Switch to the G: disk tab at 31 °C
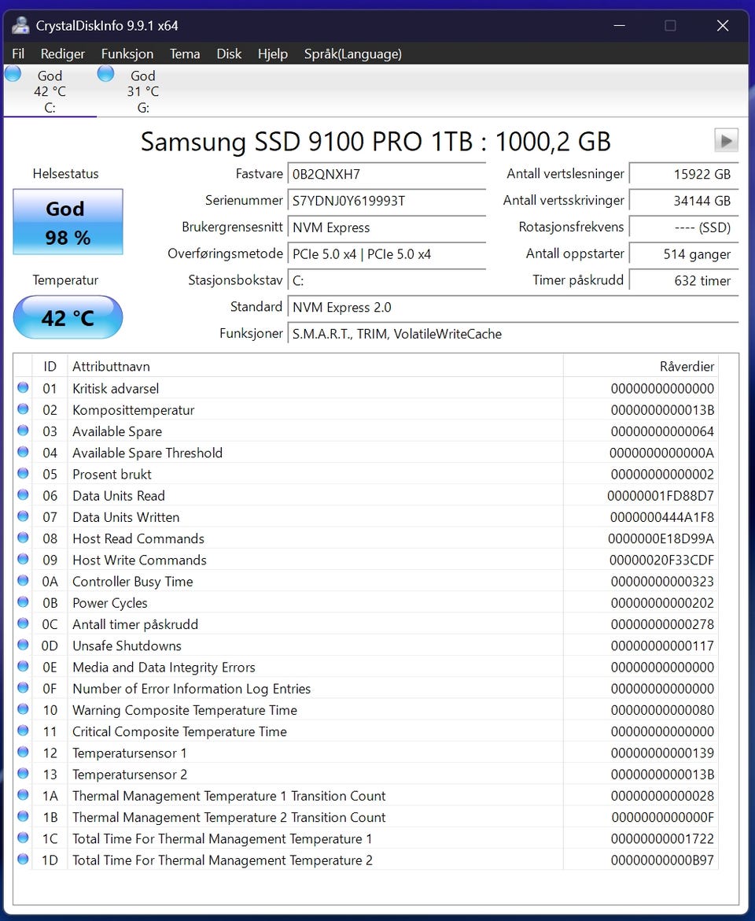 point(142,91)
